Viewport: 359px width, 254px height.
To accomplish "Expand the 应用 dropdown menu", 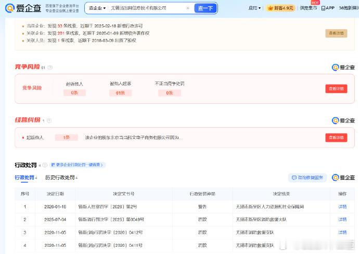I will point(254,8).
